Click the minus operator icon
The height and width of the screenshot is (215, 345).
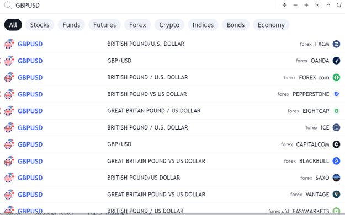pyautogui.click(x=295, y=5)
